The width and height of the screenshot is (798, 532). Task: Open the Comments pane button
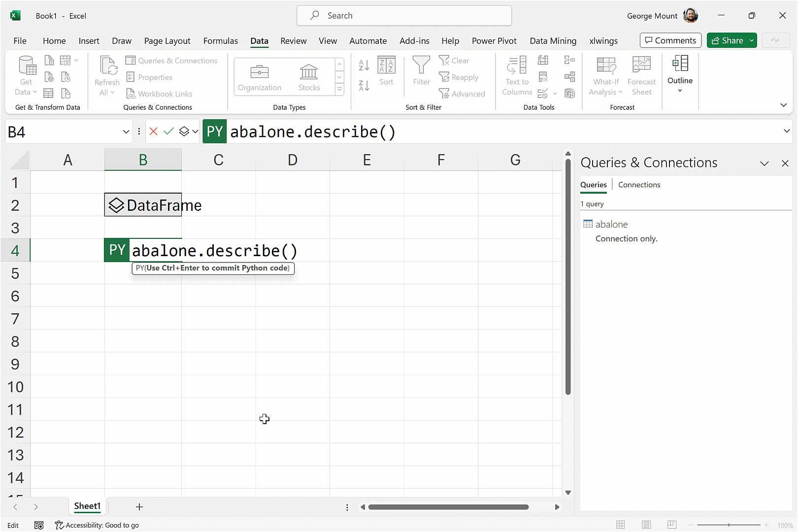tap(670, 40)
